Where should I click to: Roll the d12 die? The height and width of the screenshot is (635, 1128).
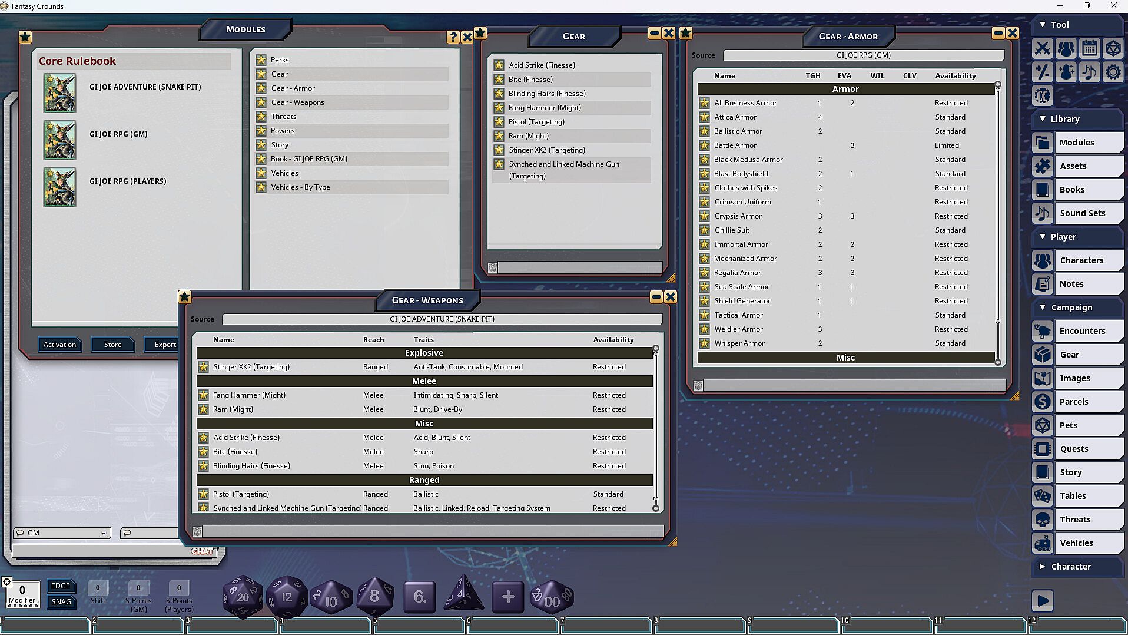pyautogui.click(x=287, y=597)
